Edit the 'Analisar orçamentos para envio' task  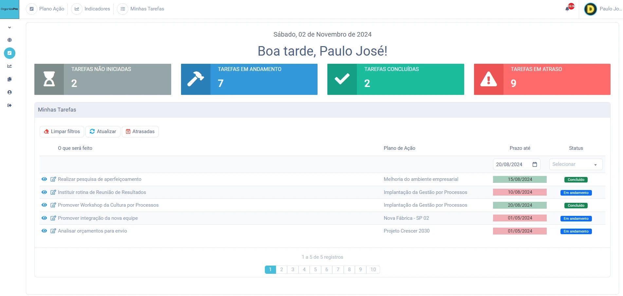tap(53, 231)
